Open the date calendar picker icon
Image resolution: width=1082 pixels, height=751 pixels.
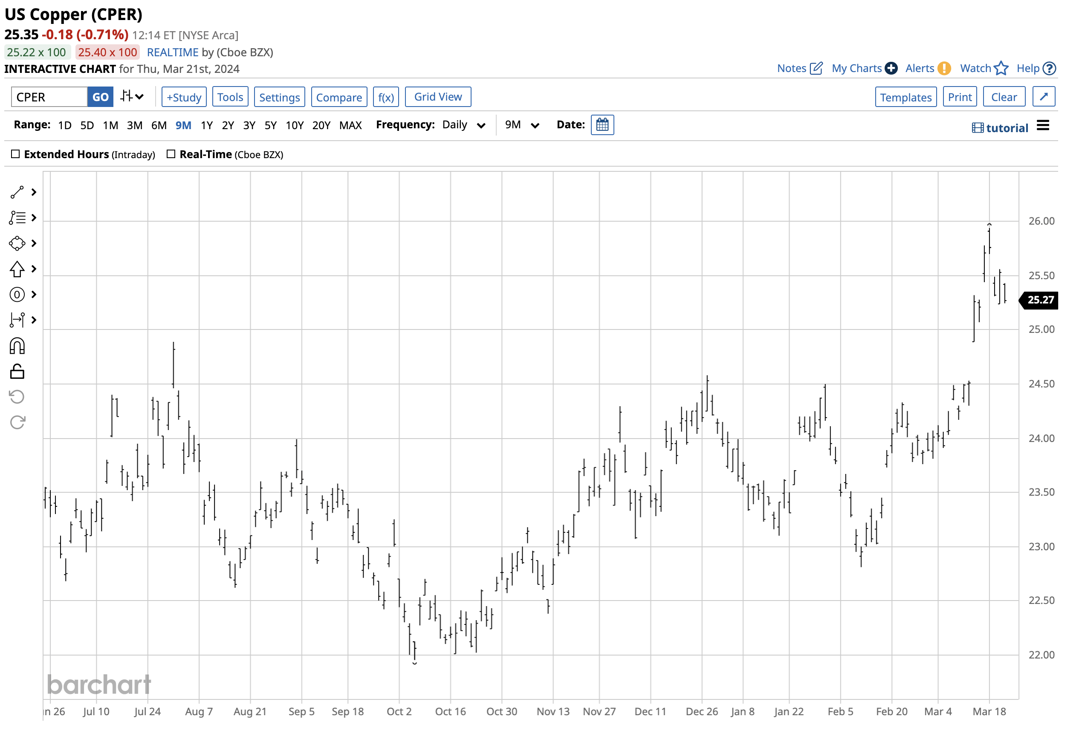click(x=602, y=125)
